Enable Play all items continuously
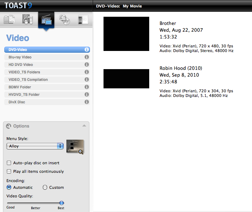252x212 pixels. coord(9,171)
